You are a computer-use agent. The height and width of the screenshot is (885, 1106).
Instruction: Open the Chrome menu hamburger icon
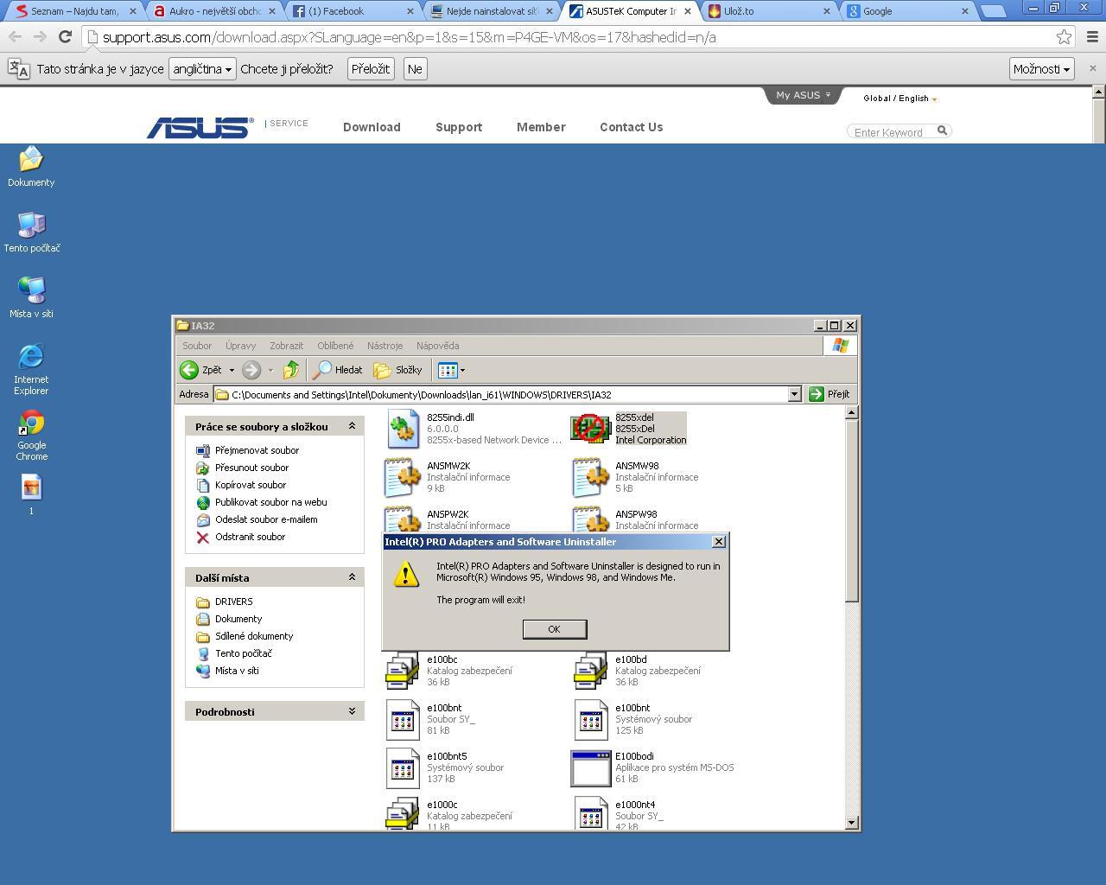[1091, 37]
